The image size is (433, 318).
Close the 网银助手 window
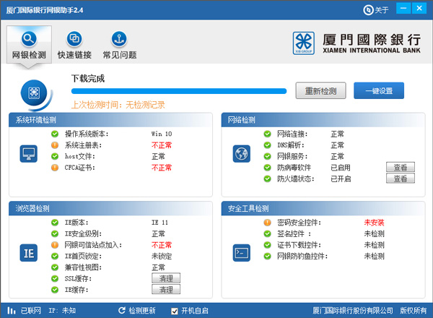(x=419, y=8)
